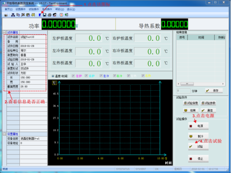
Task: Toggle the 右护 curve checkbox
Action: [x=86, y=76]
